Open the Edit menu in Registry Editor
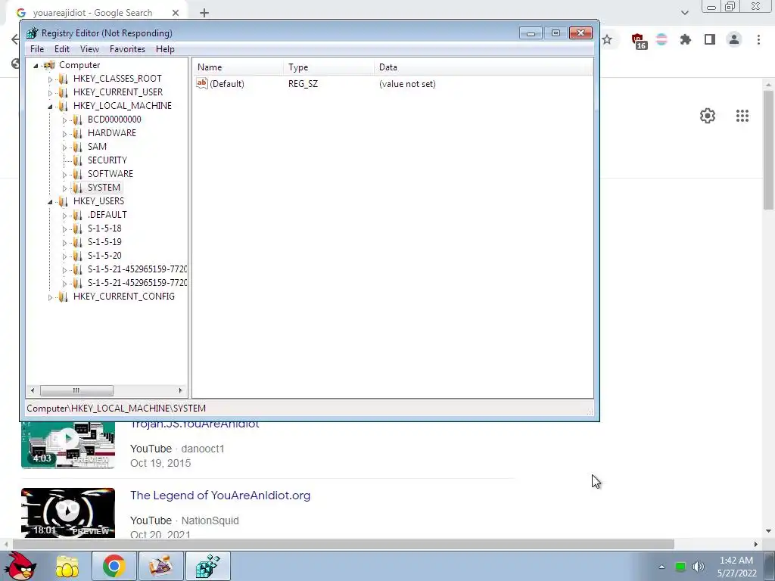Image resolution: width=775 pixels, height=581 pixels. [62, 49]
